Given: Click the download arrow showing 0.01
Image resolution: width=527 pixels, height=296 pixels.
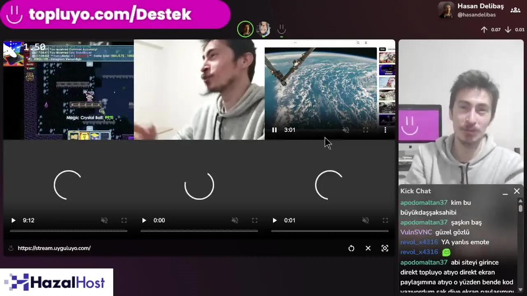Looking at the screenshot, I should 508,30.
